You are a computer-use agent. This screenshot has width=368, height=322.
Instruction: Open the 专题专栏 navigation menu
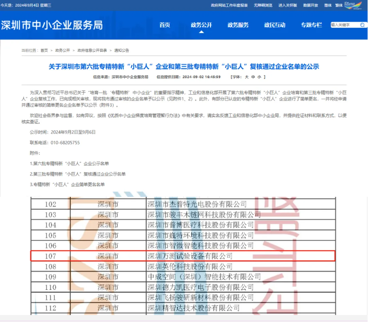tap(312, 25)
